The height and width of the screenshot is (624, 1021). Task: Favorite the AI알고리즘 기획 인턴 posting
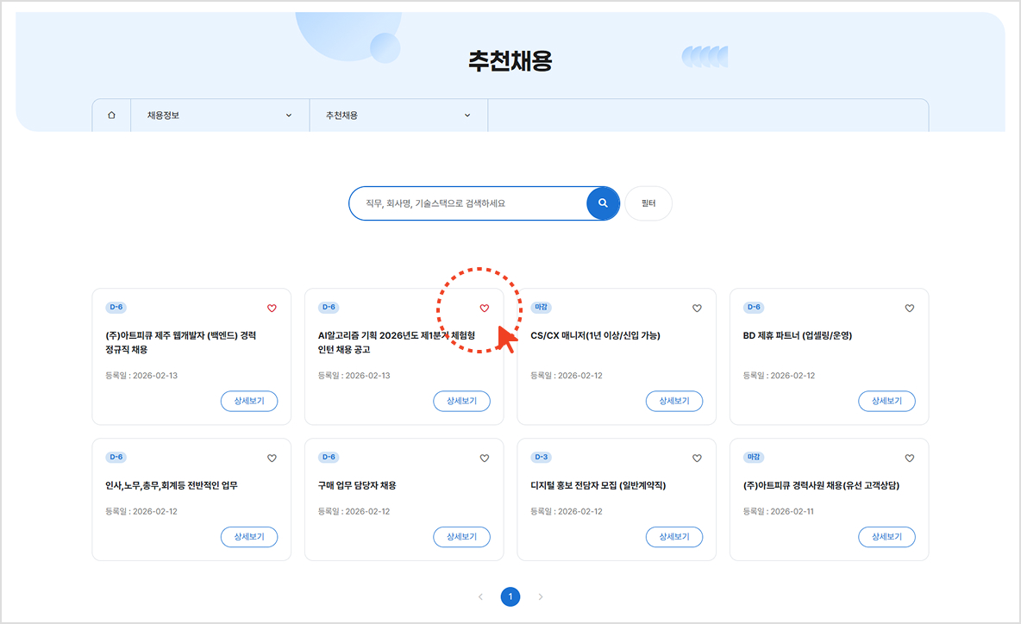tap(484, 307)
